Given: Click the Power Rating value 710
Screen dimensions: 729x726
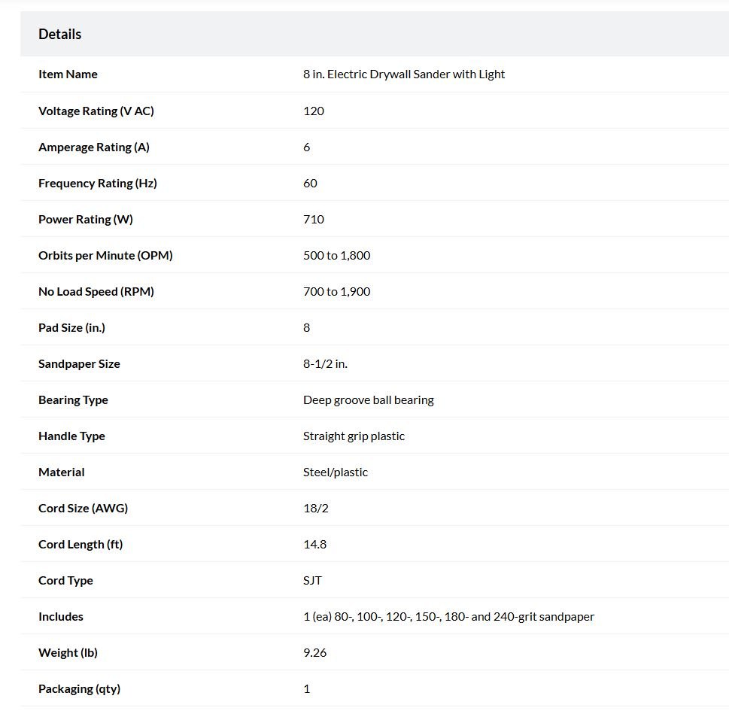Looking at the screenshot, I should 314,220.
